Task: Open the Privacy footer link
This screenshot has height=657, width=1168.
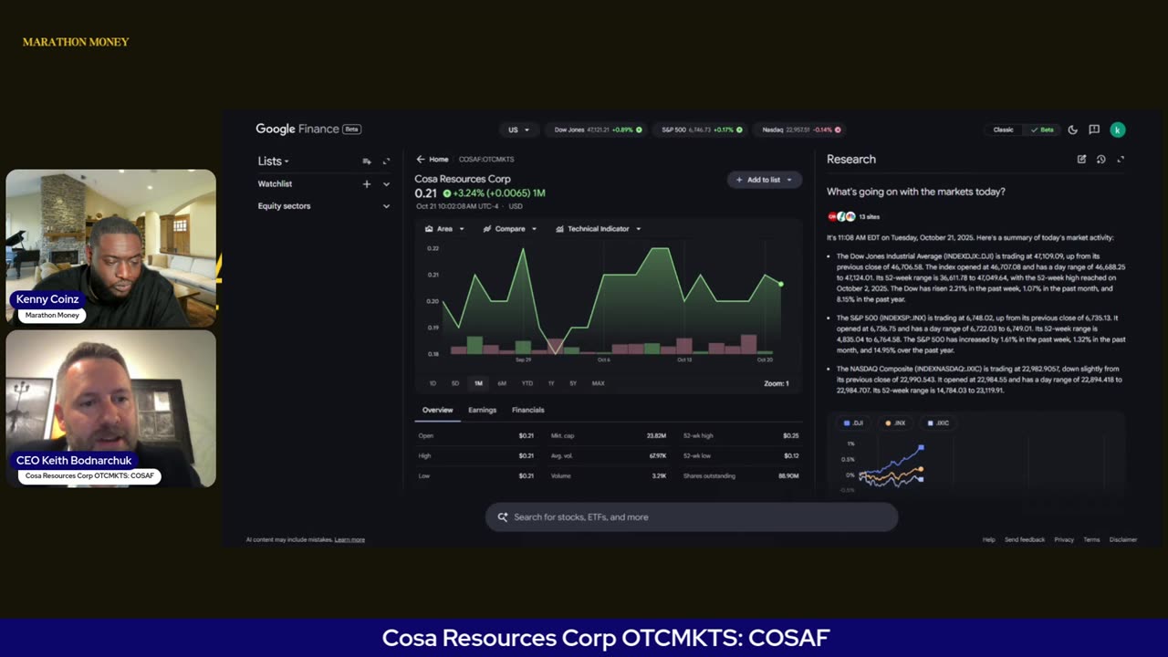Action: (x=1064, y=540)
